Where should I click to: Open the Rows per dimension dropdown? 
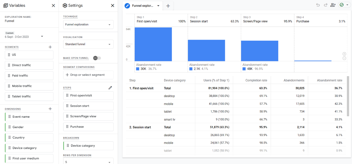click(88, 162)
